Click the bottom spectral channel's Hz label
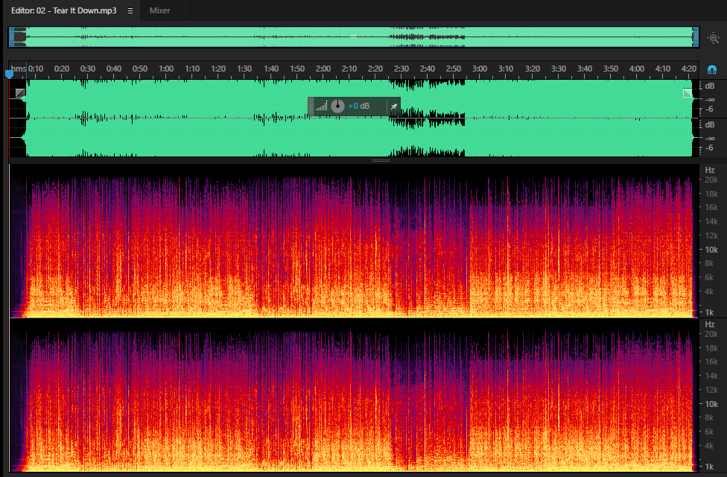The image size is (727, 477). click(710, 324)
